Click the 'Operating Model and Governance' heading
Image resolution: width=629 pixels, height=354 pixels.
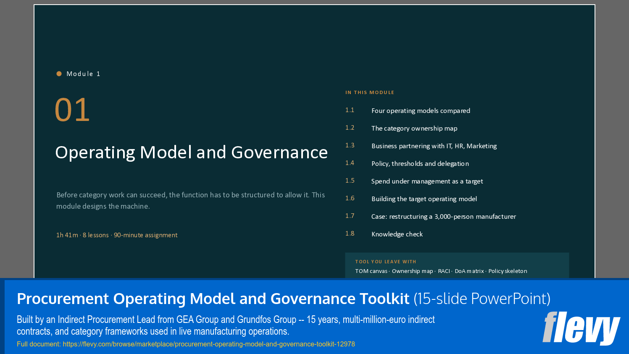click(191, 152)
